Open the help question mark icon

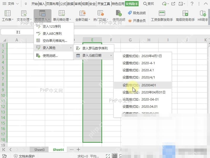(x=192, y=4)
